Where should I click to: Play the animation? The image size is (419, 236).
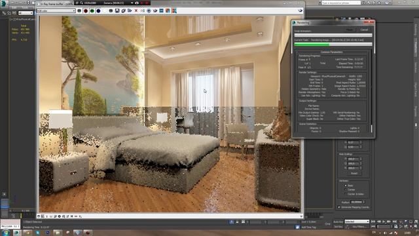384,222
